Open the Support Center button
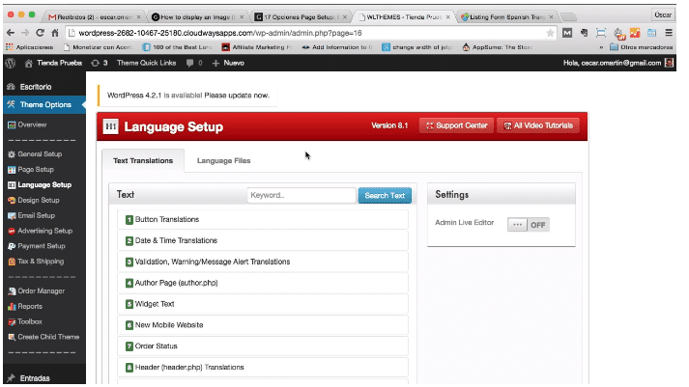 (x=455, y=126)
